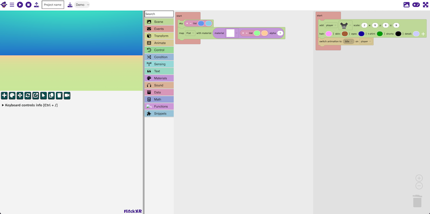Click the scale value 2 field
Viewport: 430px width, 214px height.
point(364,25)
